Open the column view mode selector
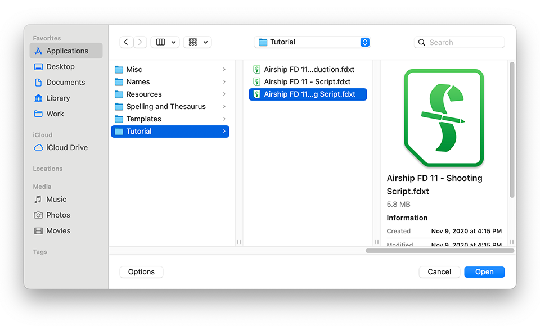The width and height of the screenshot is (540, 326). coord(165,42)
